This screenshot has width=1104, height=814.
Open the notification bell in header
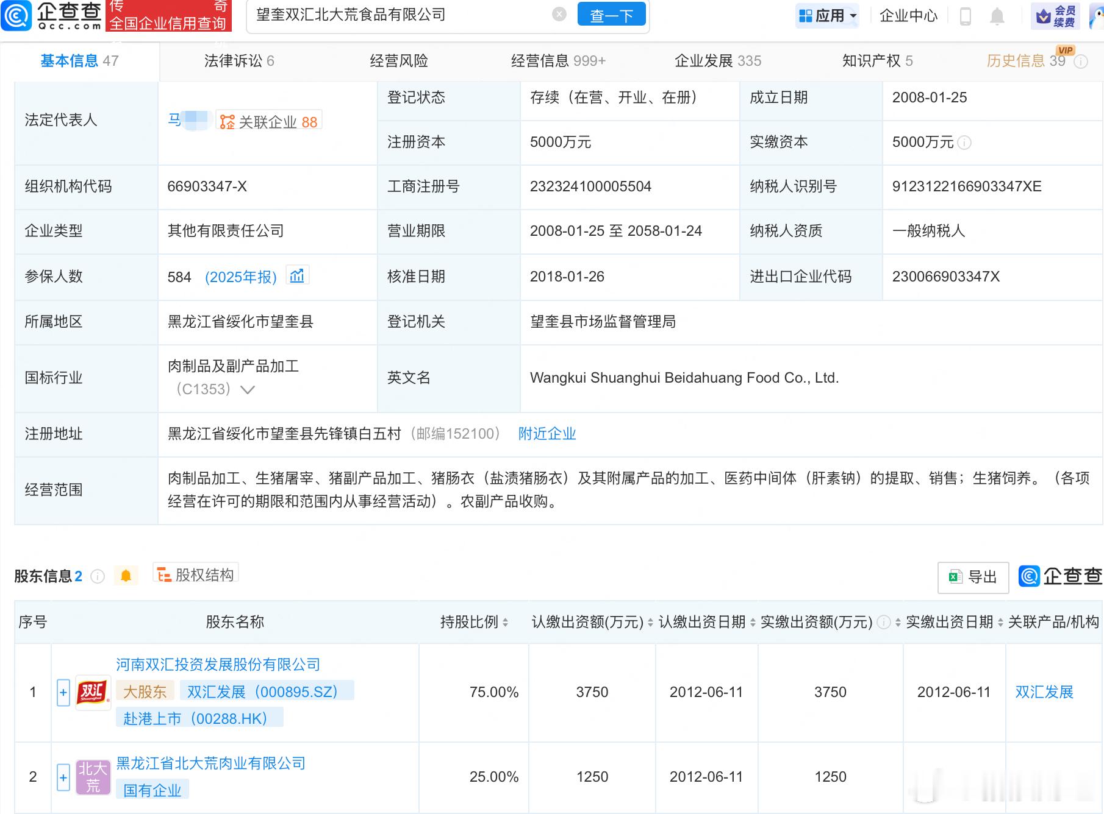click(x=997, y=16)
